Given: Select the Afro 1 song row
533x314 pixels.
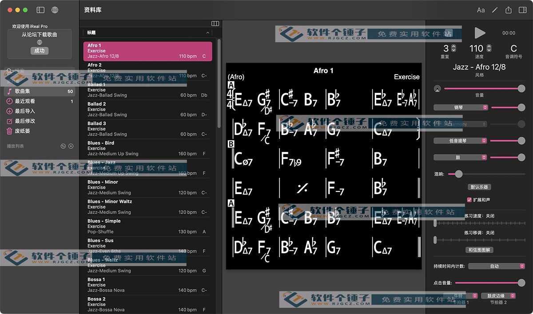Looking at the screenshot, I should [147, 51].
